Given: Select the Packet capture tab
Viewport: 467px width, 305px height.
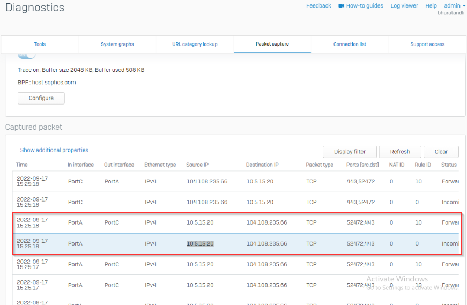Looking at the screenshot, I should 272,44.
